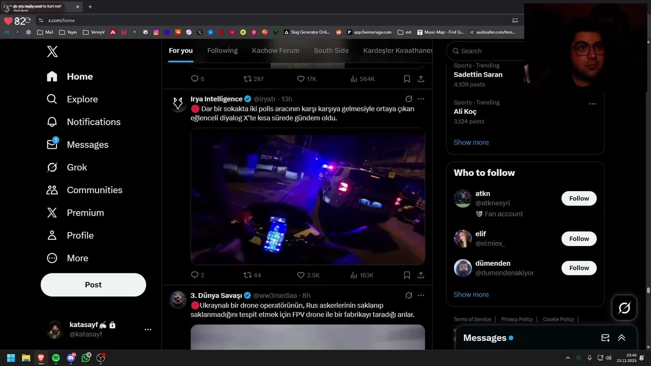Share the post with 564K views
Image resolution: width=651 pixels, height=366 pixels.
coord(421,79)
